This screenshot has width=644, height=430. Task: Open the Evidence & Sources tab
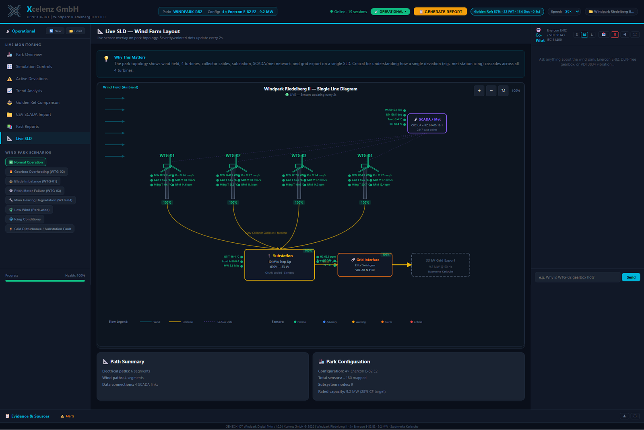tap(27, 416)
